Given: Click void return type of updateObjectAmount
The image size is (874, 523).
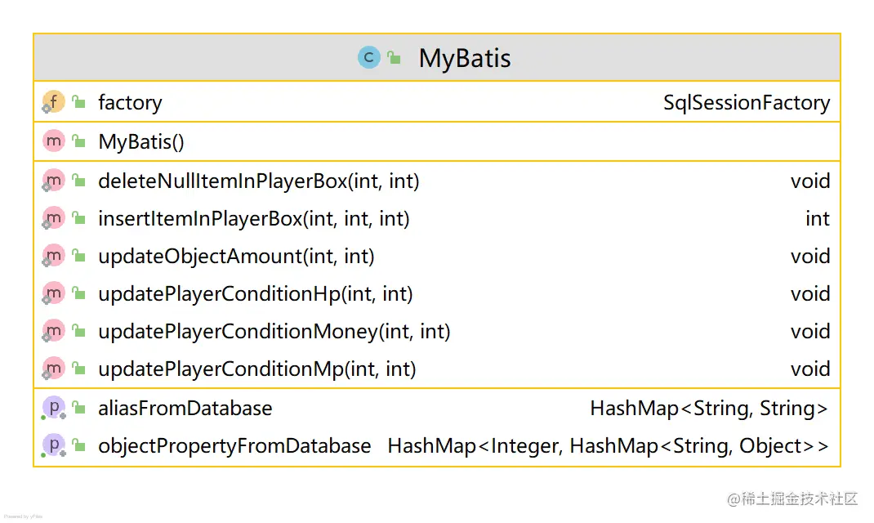Looking at the screenshot, I should 810,257.
